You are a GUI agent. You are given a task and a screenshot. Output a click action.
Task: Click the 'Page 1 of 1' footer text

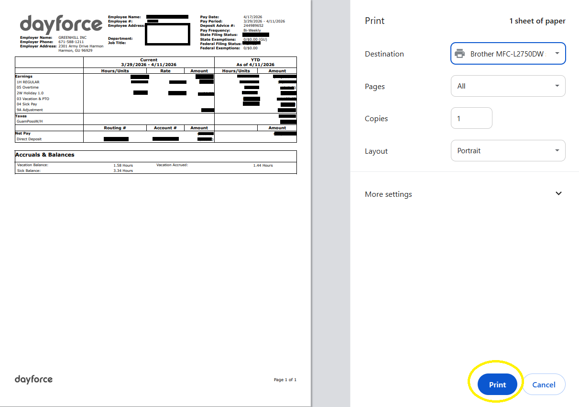pyautogui.click(x=285, y=380)
